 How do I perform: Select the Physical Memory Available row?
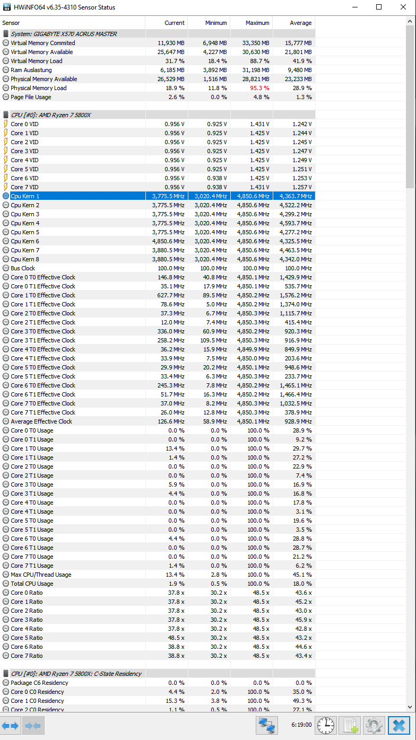point(158,79)
